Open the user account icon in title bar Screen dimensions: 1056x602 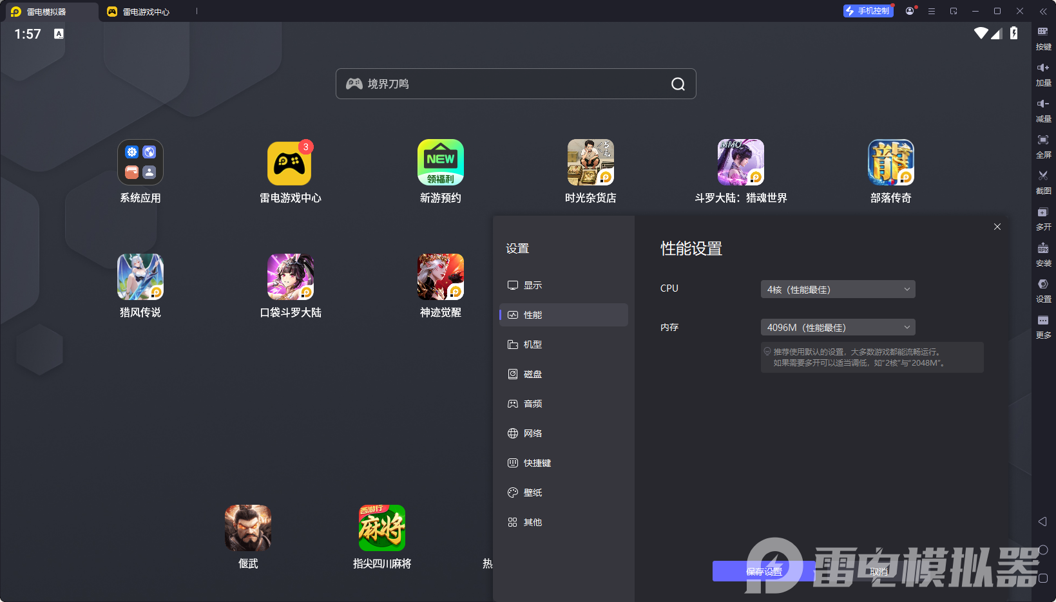pos(910,11)
